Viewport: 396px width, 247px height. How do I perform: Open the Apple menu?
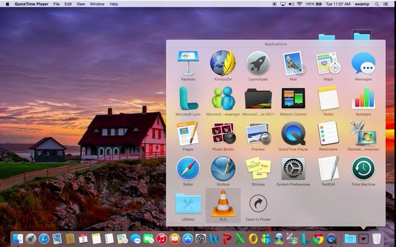pos(7,4)
